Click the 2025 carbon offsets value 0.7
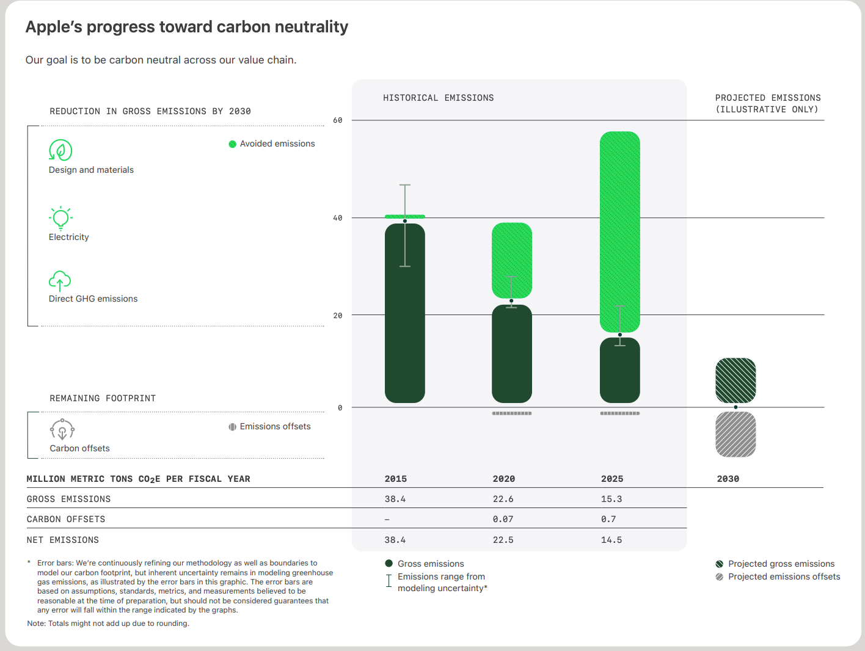This screenshot has width=865, height=651. [x=608, y=519]
